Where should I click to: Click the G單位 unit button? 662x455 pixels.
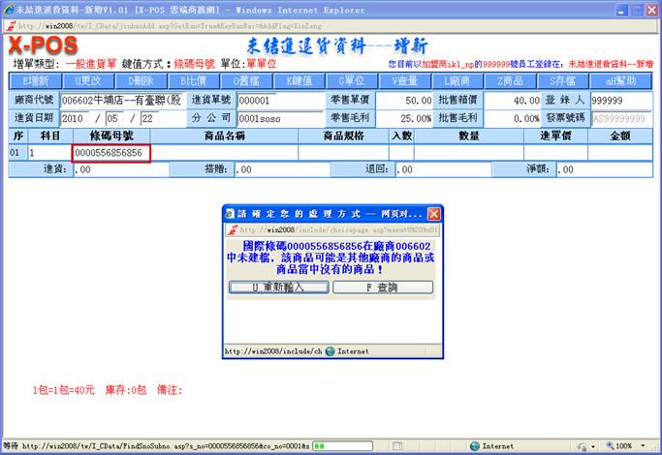tap(351, 80)
